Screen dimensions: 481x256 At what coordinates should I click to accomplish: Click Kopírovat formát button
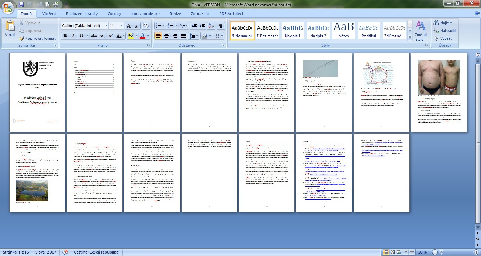pyautogui.click(x=37, y=38)
